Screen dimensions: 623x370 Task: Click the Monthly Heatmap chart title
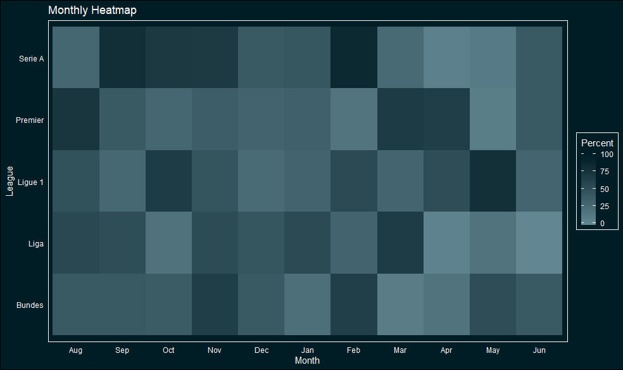(x=92, y=11)
